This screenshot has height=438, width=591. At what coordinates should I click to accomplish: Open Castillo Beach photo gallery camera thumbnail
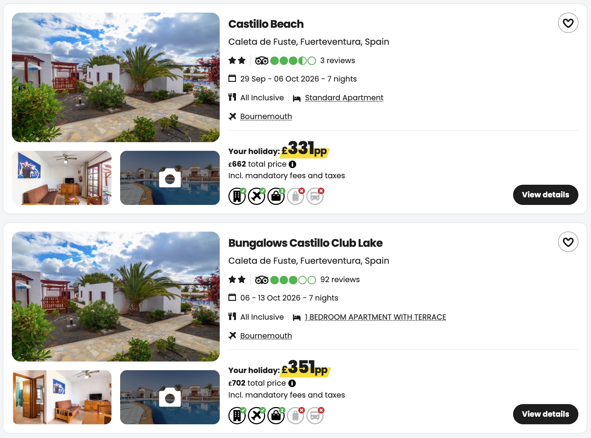[170, 178]
